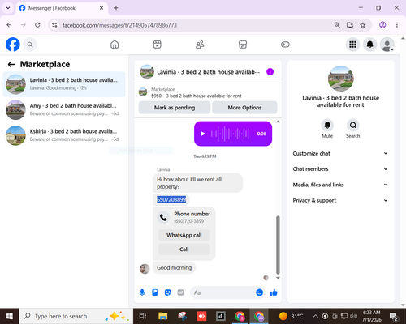Go back from Marketplace chat list

pos(11,64)
